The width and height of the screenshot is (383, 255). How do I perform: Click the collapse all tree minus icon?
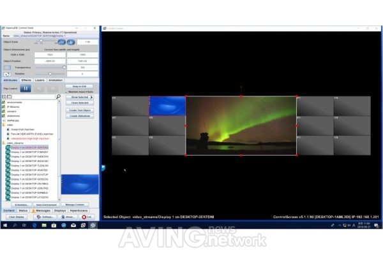[9, 97]
